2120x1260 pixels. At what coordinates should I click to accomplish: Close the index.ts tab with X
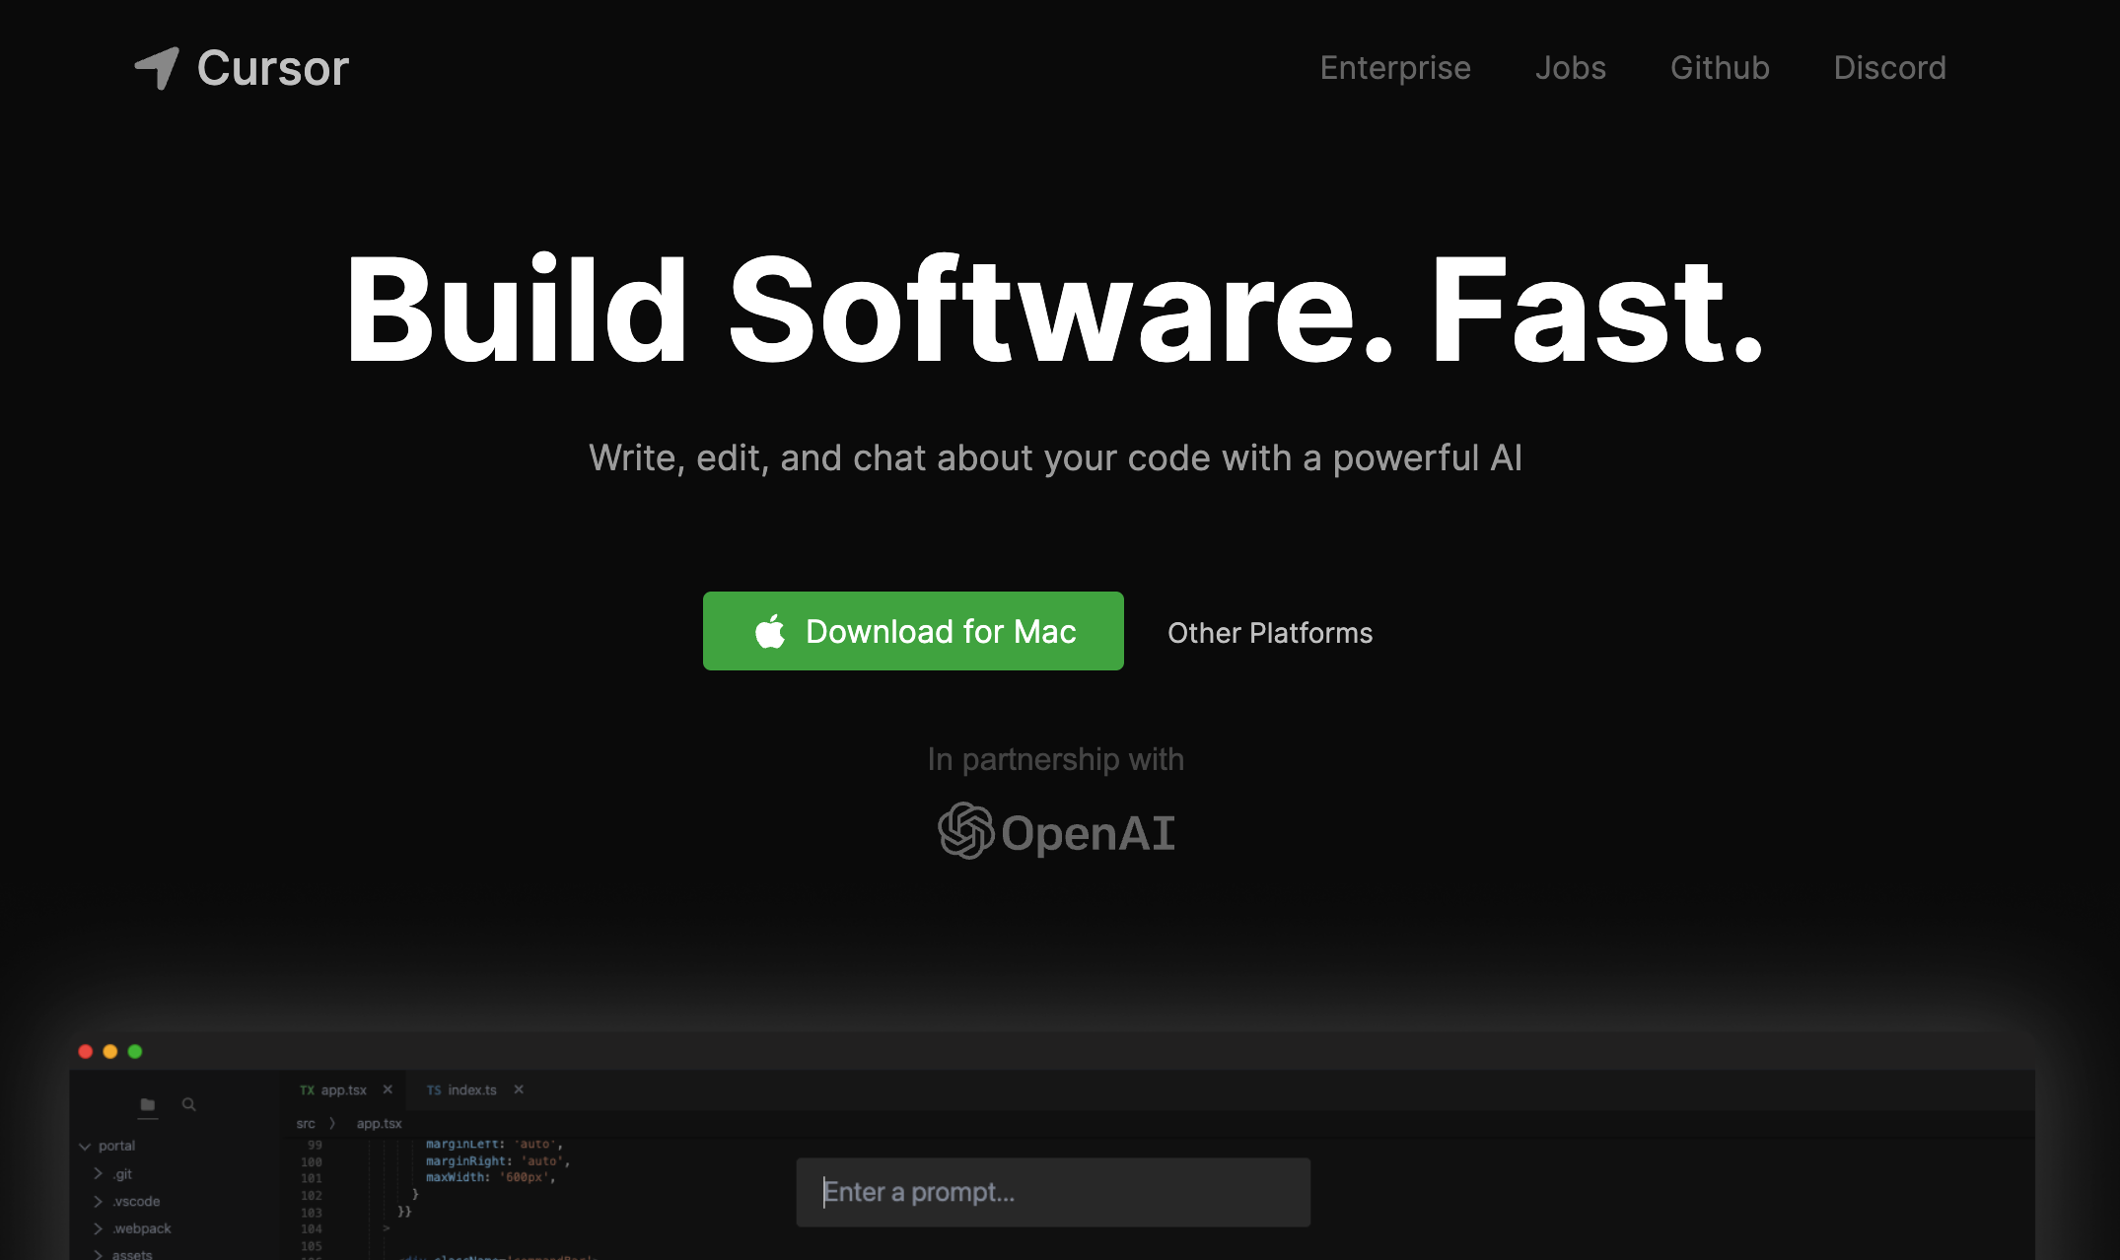coord(519,1089)
